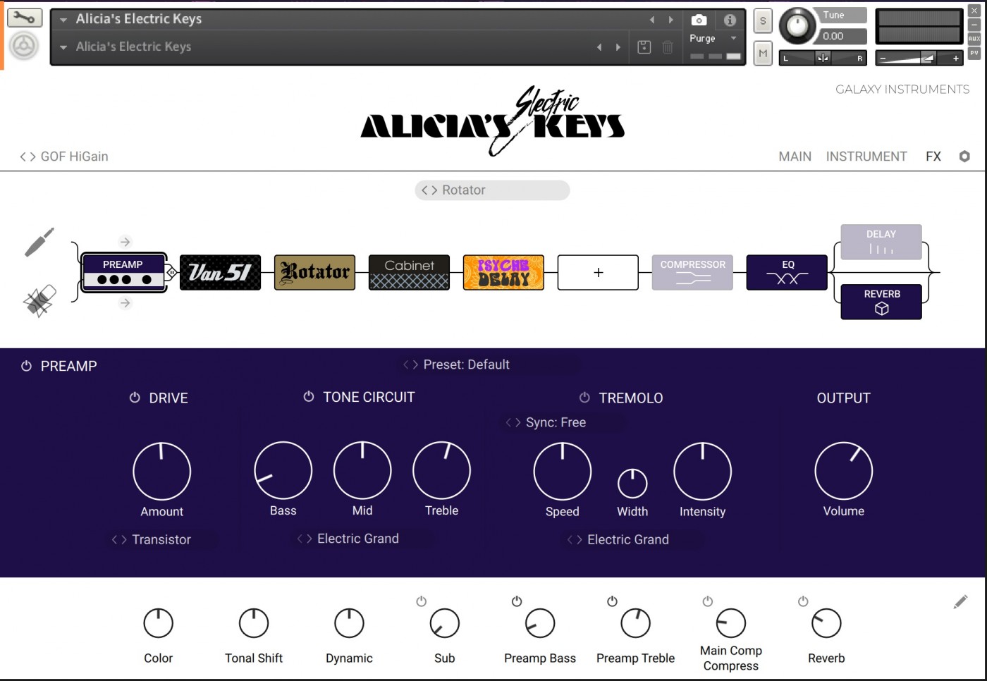987x681 pixels.
Task: Select the COMPRESSOR effect module
Action: 692,272
